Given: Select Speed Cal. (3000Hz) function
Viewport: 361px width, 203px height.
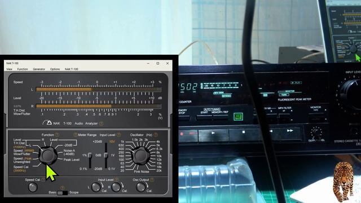Looking at the screenshot, I should tap(21, 169).
